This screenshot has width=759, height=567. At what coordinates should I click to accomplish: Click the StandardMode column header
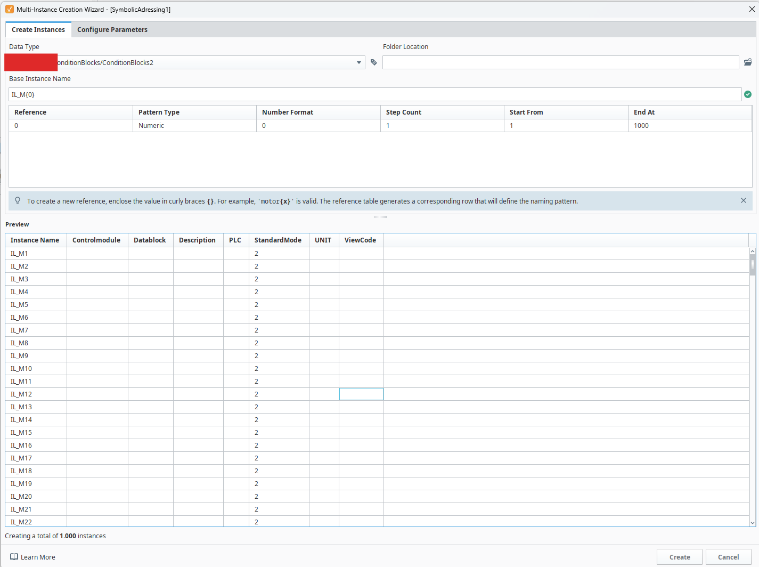(x=279, y=240)
